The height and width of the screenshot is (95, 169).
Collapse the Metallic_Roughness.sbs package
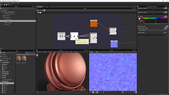[x=1, y=12]
